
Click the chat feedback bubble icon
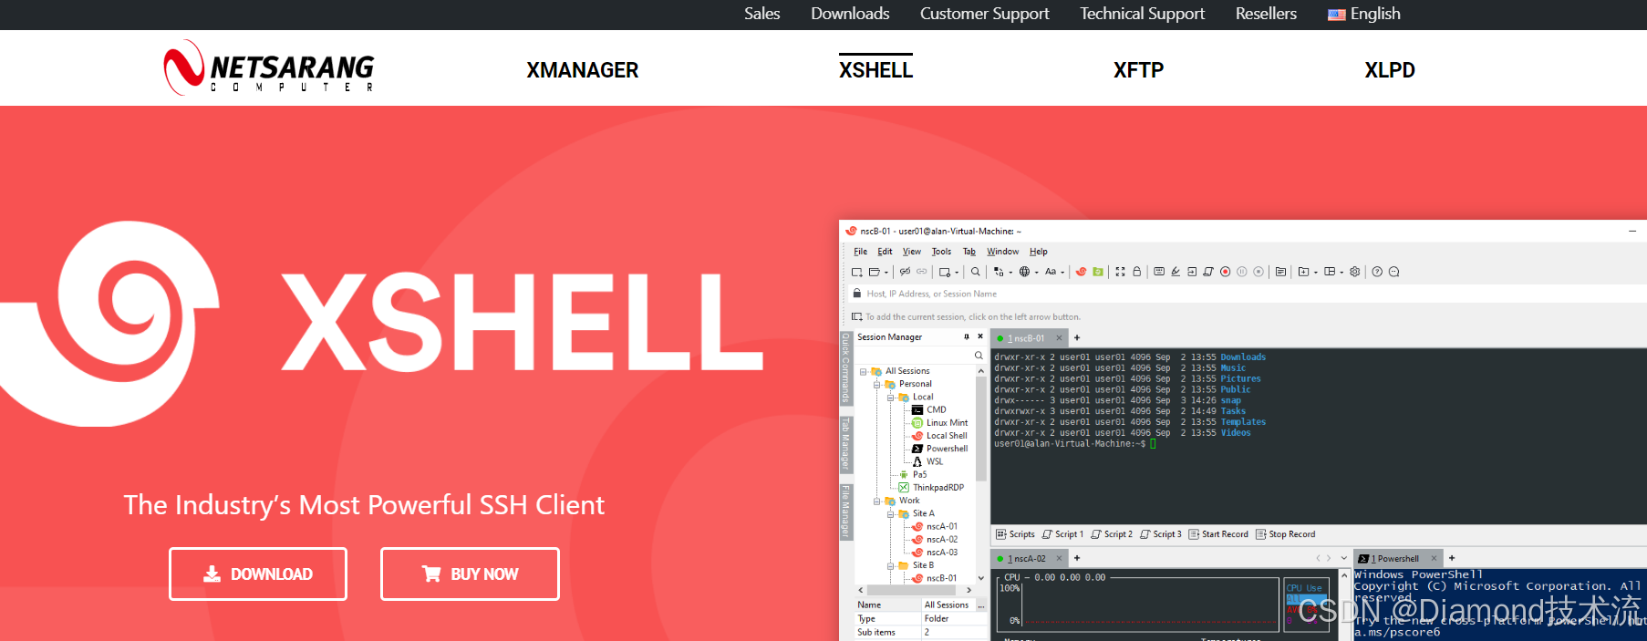tap(1393, 272)
